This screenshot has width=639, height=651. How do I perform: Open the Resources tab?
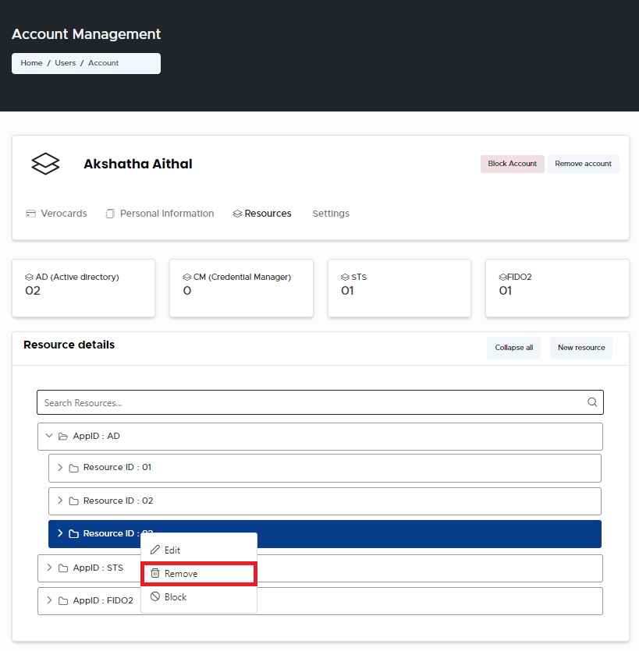pos(268,214)
